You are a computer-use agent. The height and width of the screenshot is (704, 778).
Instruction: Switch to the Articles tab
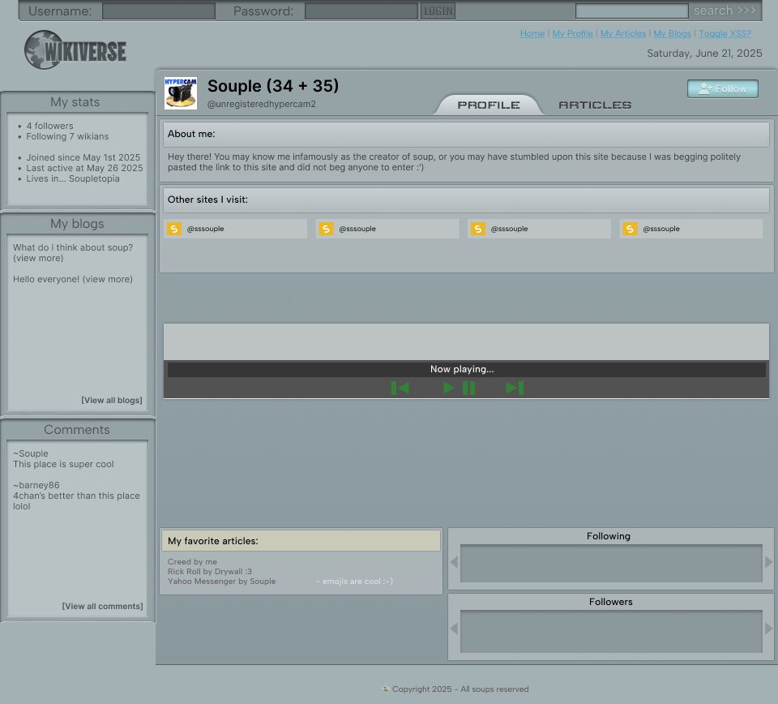click(x=595, y=105)
